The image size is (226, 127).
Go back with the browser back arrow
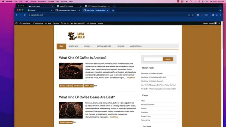[17, 15]
